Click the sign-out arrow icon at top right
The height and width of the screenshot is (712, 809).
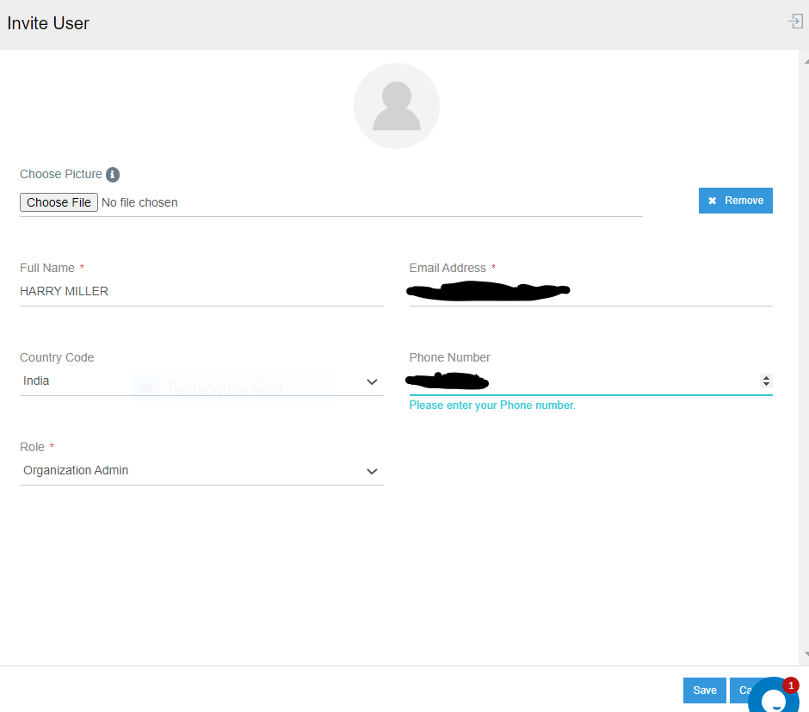tap(794, 21)
